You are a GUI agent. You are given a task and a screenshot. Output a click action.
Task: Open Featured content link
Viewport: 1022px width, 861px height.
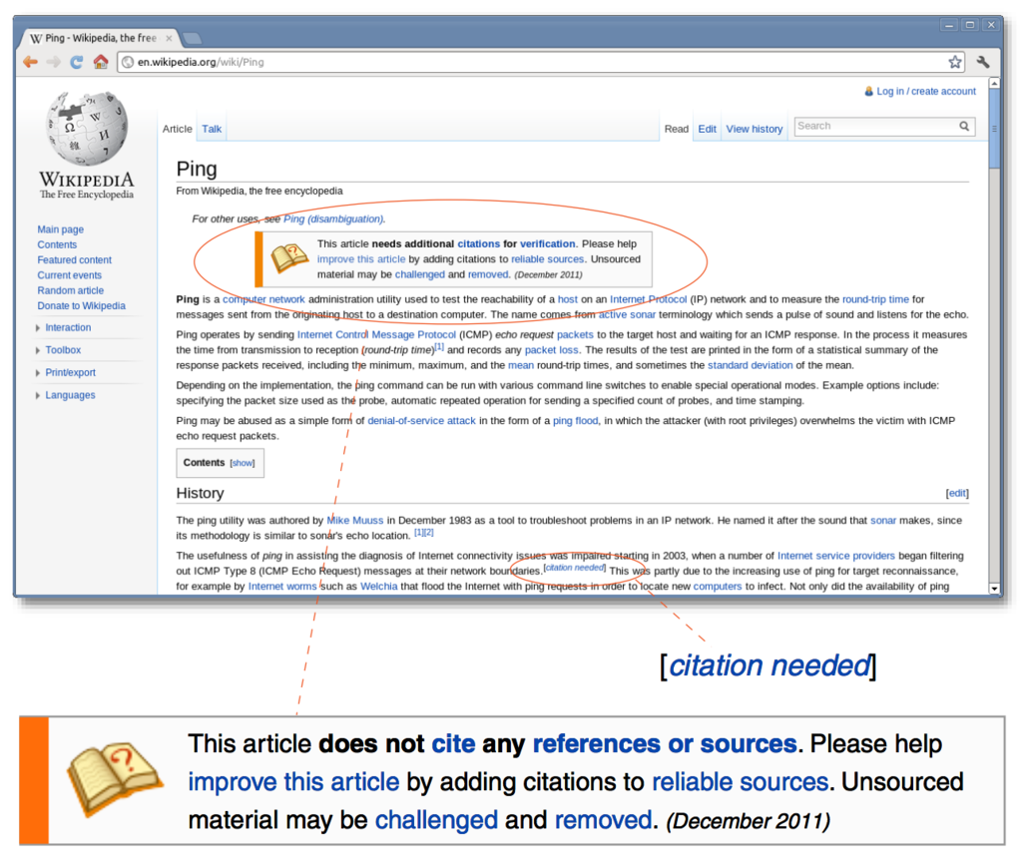[x=74, y=259]
